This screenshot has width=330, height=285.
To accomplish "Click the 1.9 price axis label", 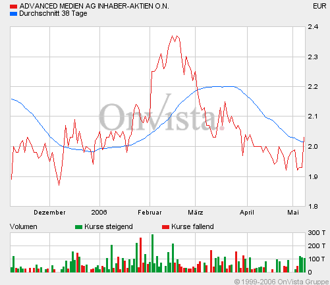I will [x=313, y=176].
